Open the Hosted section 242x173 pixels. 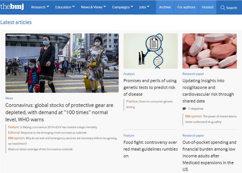[207, 7]
